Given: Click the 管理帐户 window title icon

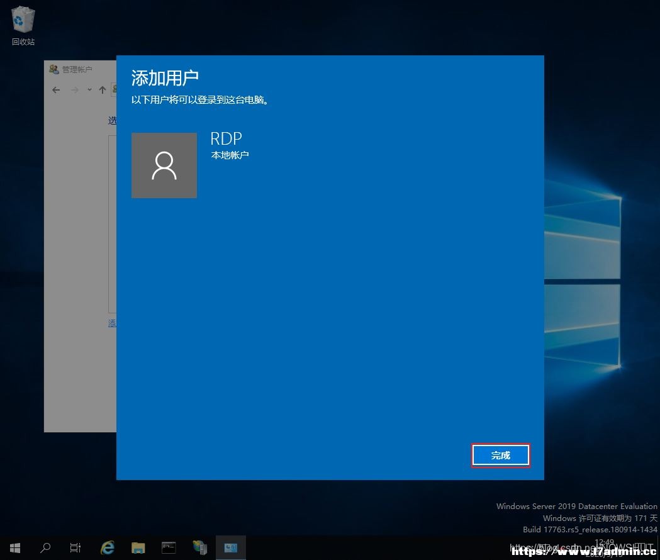Looking at the screenshot, I should (54, 69).
